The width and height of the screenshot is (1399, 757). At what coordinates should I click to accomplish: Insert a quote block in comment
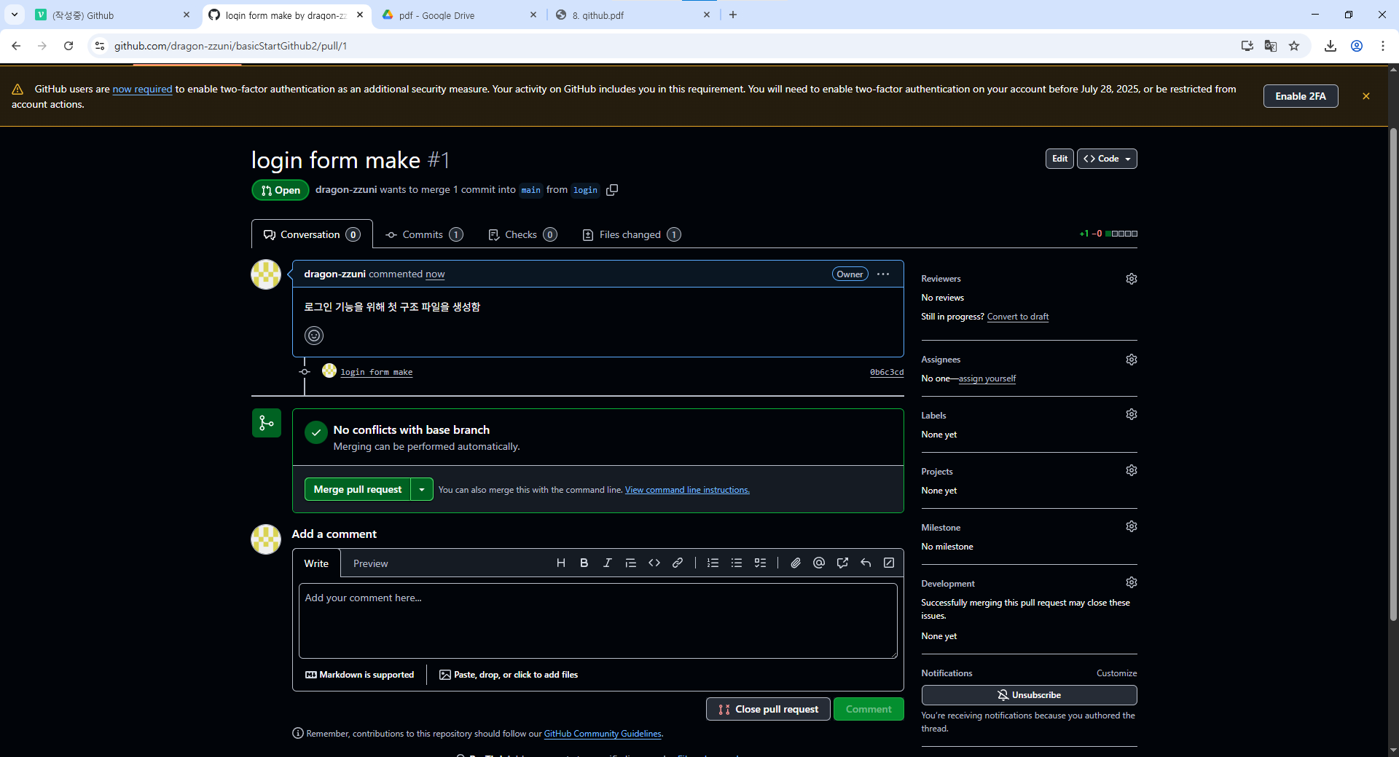(631, 563)
